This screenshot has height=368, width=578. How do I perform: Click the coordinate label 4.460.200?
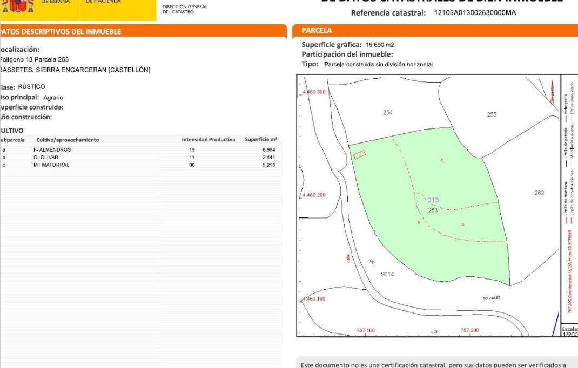click(314, 195)
